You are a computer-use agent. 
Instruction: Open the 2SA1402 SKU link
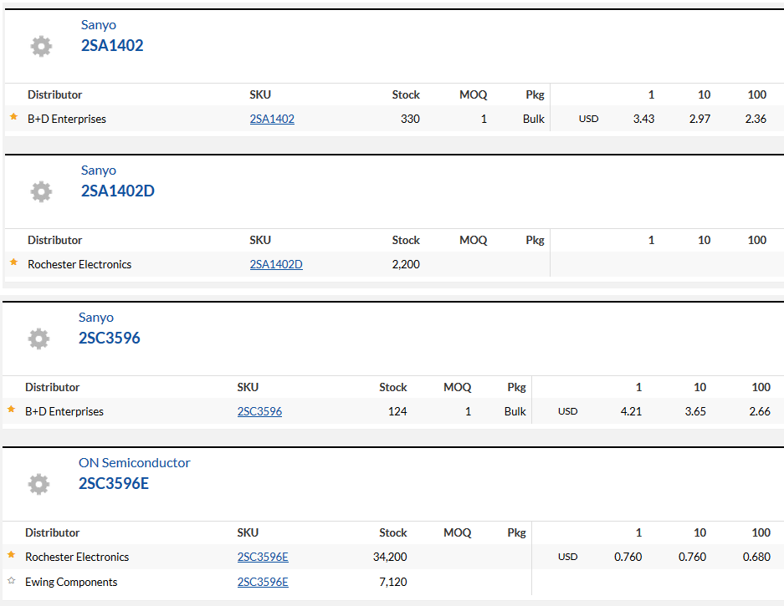pos(272,119)
